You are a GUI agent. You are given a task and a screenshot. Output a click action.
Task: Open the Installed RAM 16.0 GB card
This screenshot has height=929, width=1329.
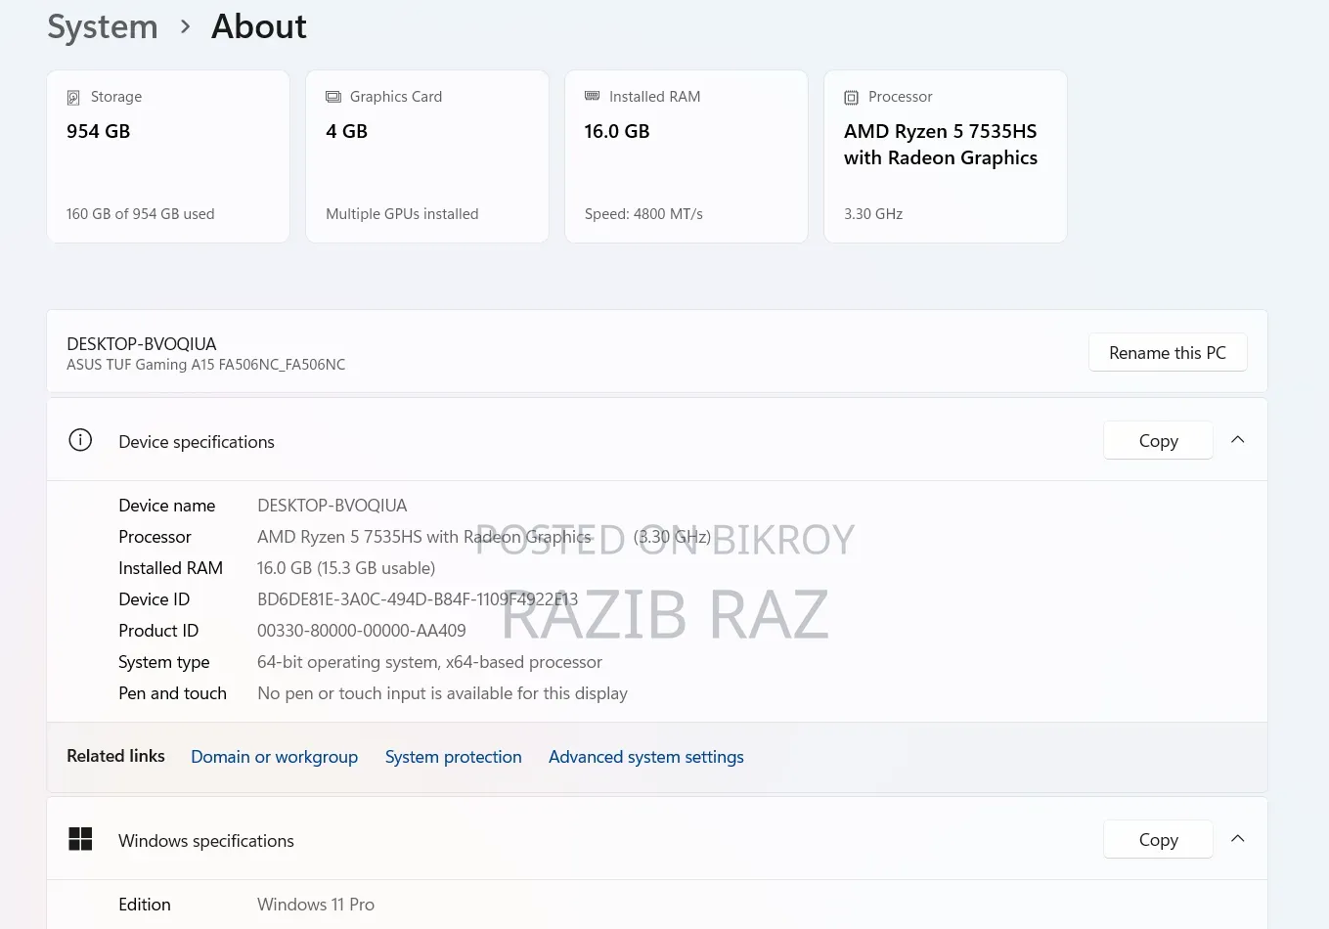687,156
